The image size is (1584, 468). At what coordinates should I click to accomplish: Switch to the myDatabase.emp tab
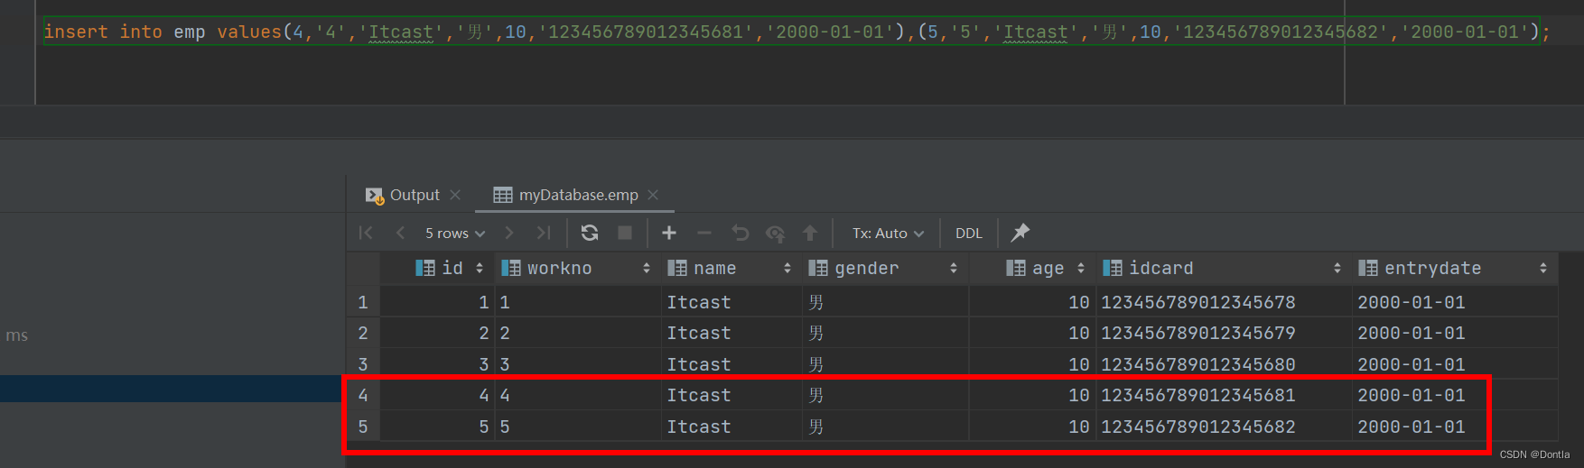click(578, 195)
